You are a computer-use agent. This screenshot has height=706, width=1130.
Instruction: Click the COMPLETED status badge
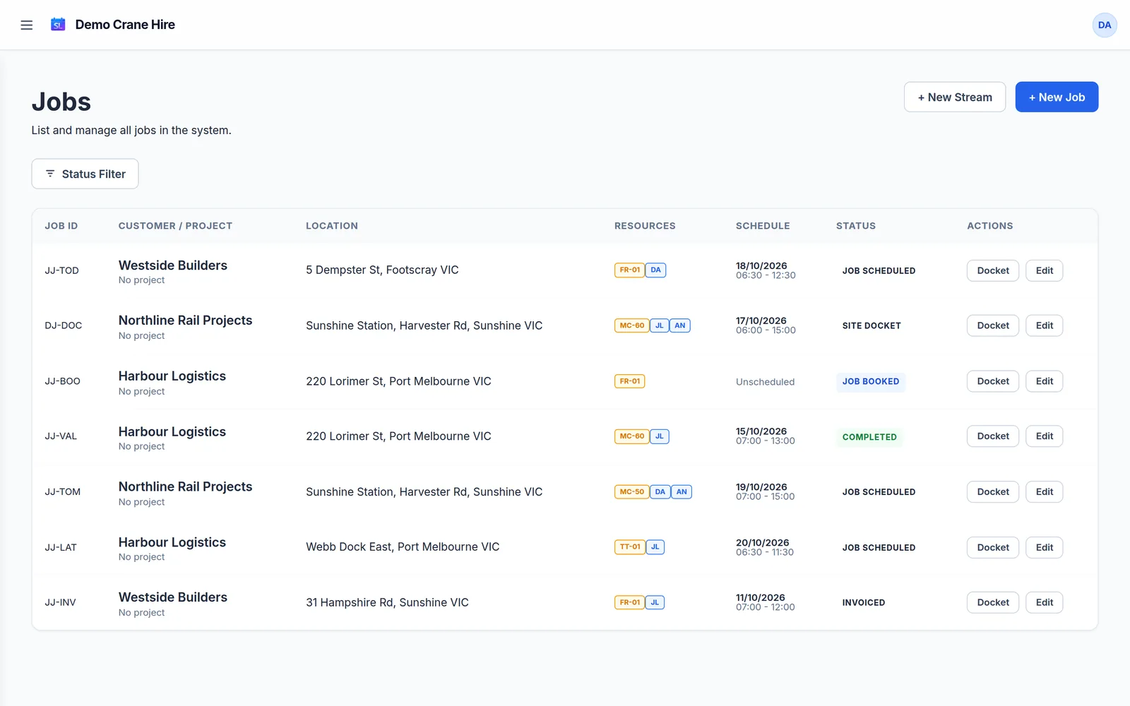pos(869,437)
